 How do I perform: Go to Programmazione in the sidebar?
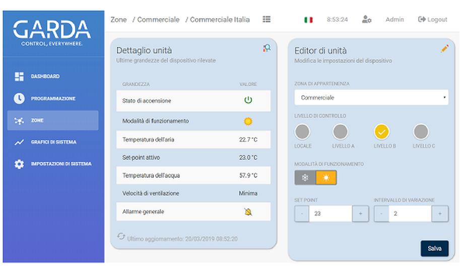click(x=52, y=99)
